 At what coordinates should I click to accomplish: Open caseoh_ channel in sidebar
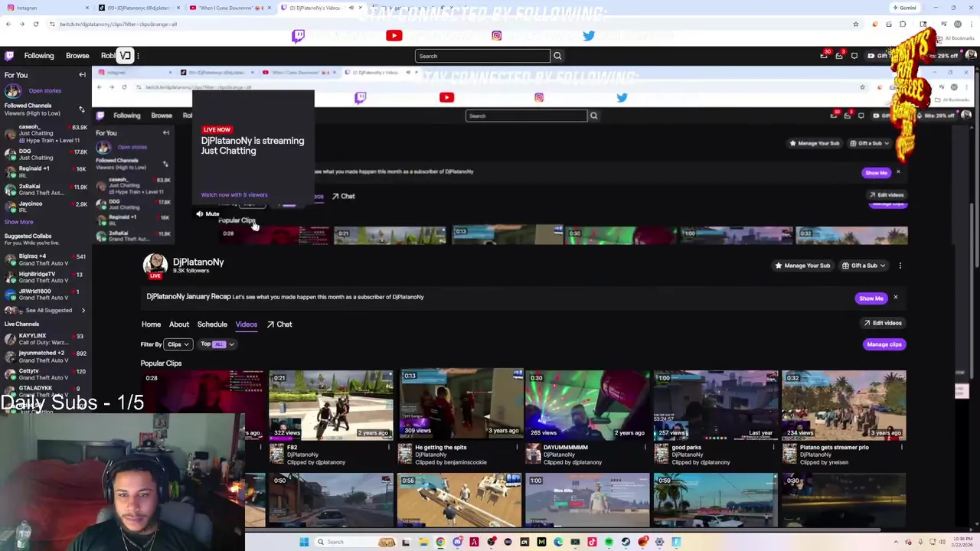click(45, 133)
